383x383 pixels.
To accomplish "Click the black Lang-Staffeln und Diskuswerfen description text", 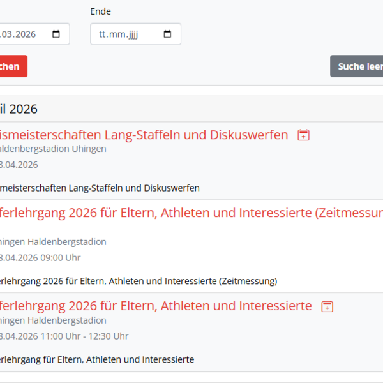I will point(100,188).
